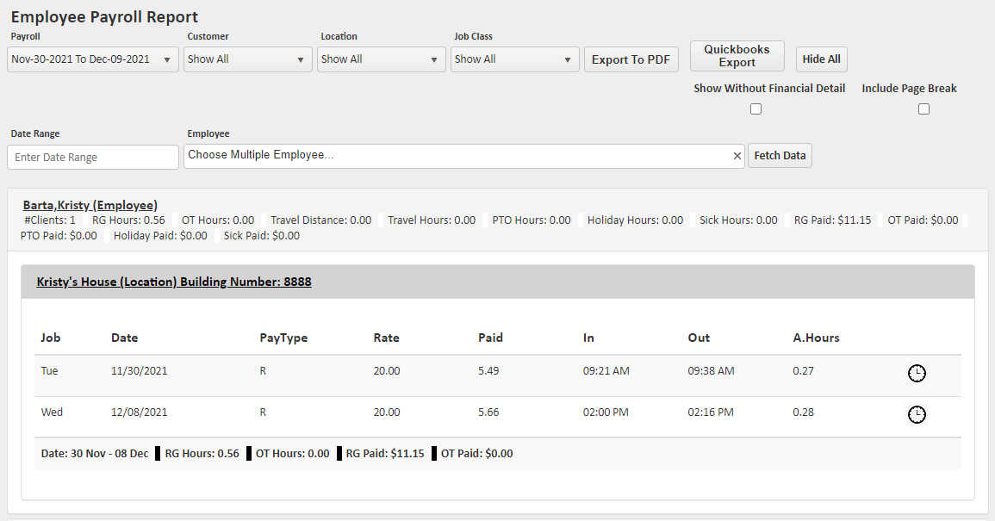Viewport: 995px width, 521px height.
Task: Collapse Kristy's House Location Building header
Action: coord(174,282)
